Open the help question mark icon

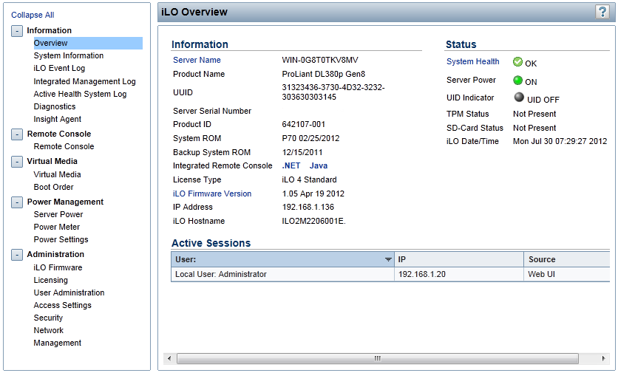coord(602,12)
